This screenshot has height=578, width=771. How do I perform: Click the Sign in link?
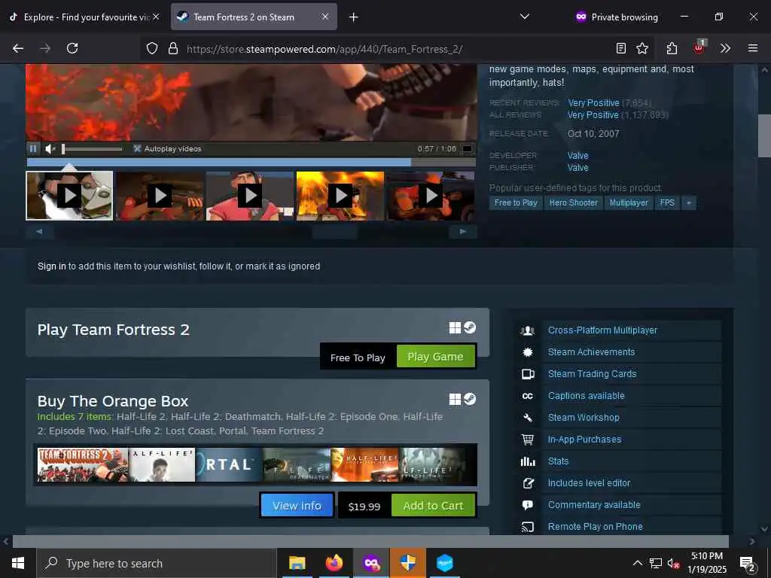click(x=52, y=266)
